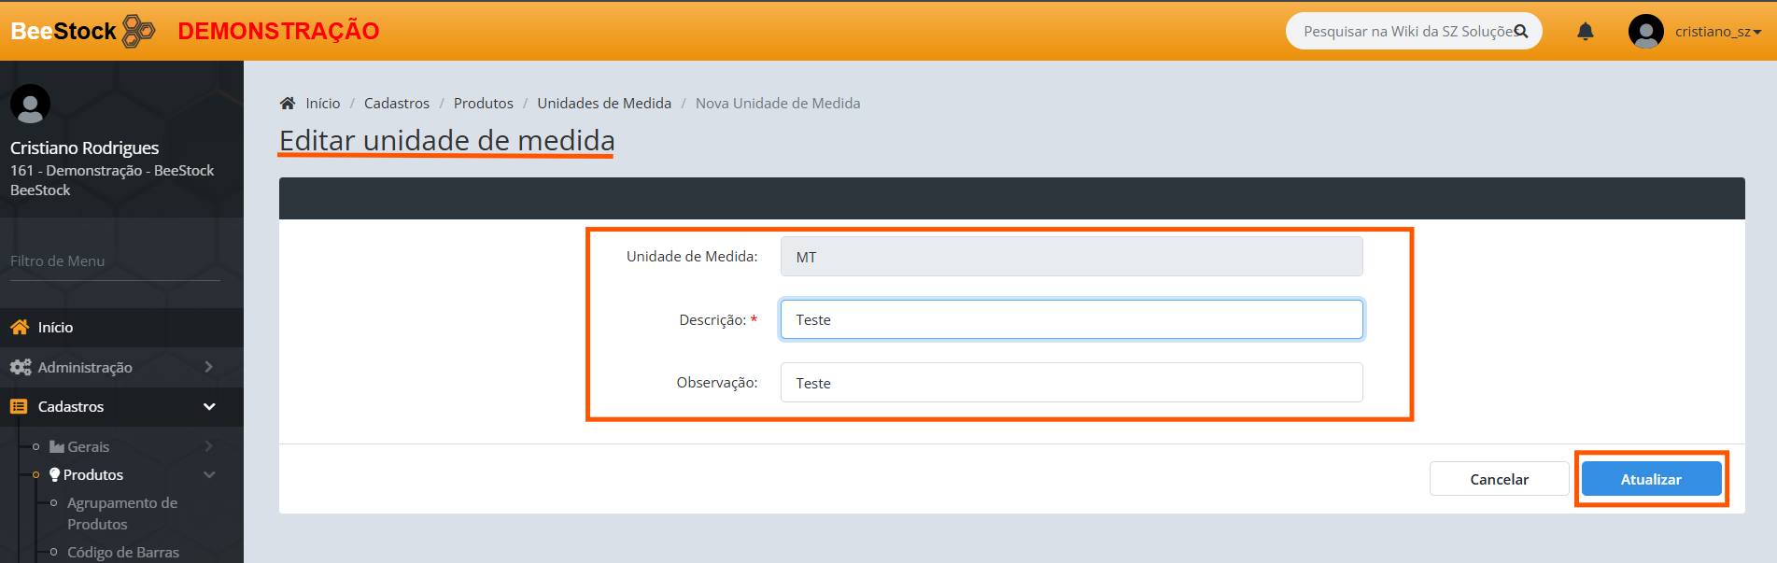Click the search magnifier icon
This screenshot has width=1777, height=563.
point(1521,31)
